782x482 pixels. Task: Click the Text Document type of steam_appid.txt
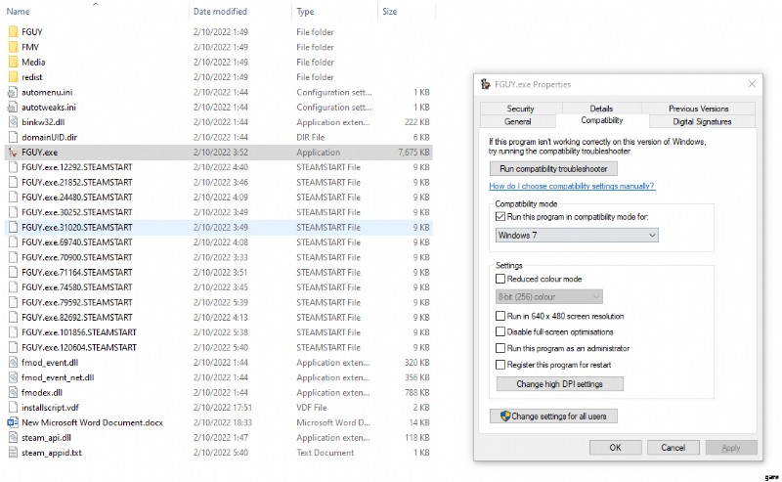326,453
